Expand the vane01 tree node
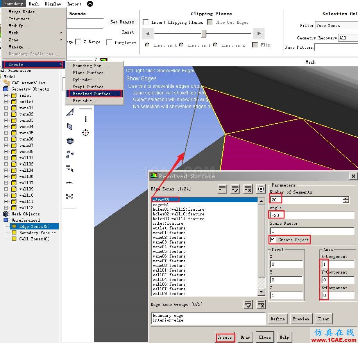 [x=6, y=108]
